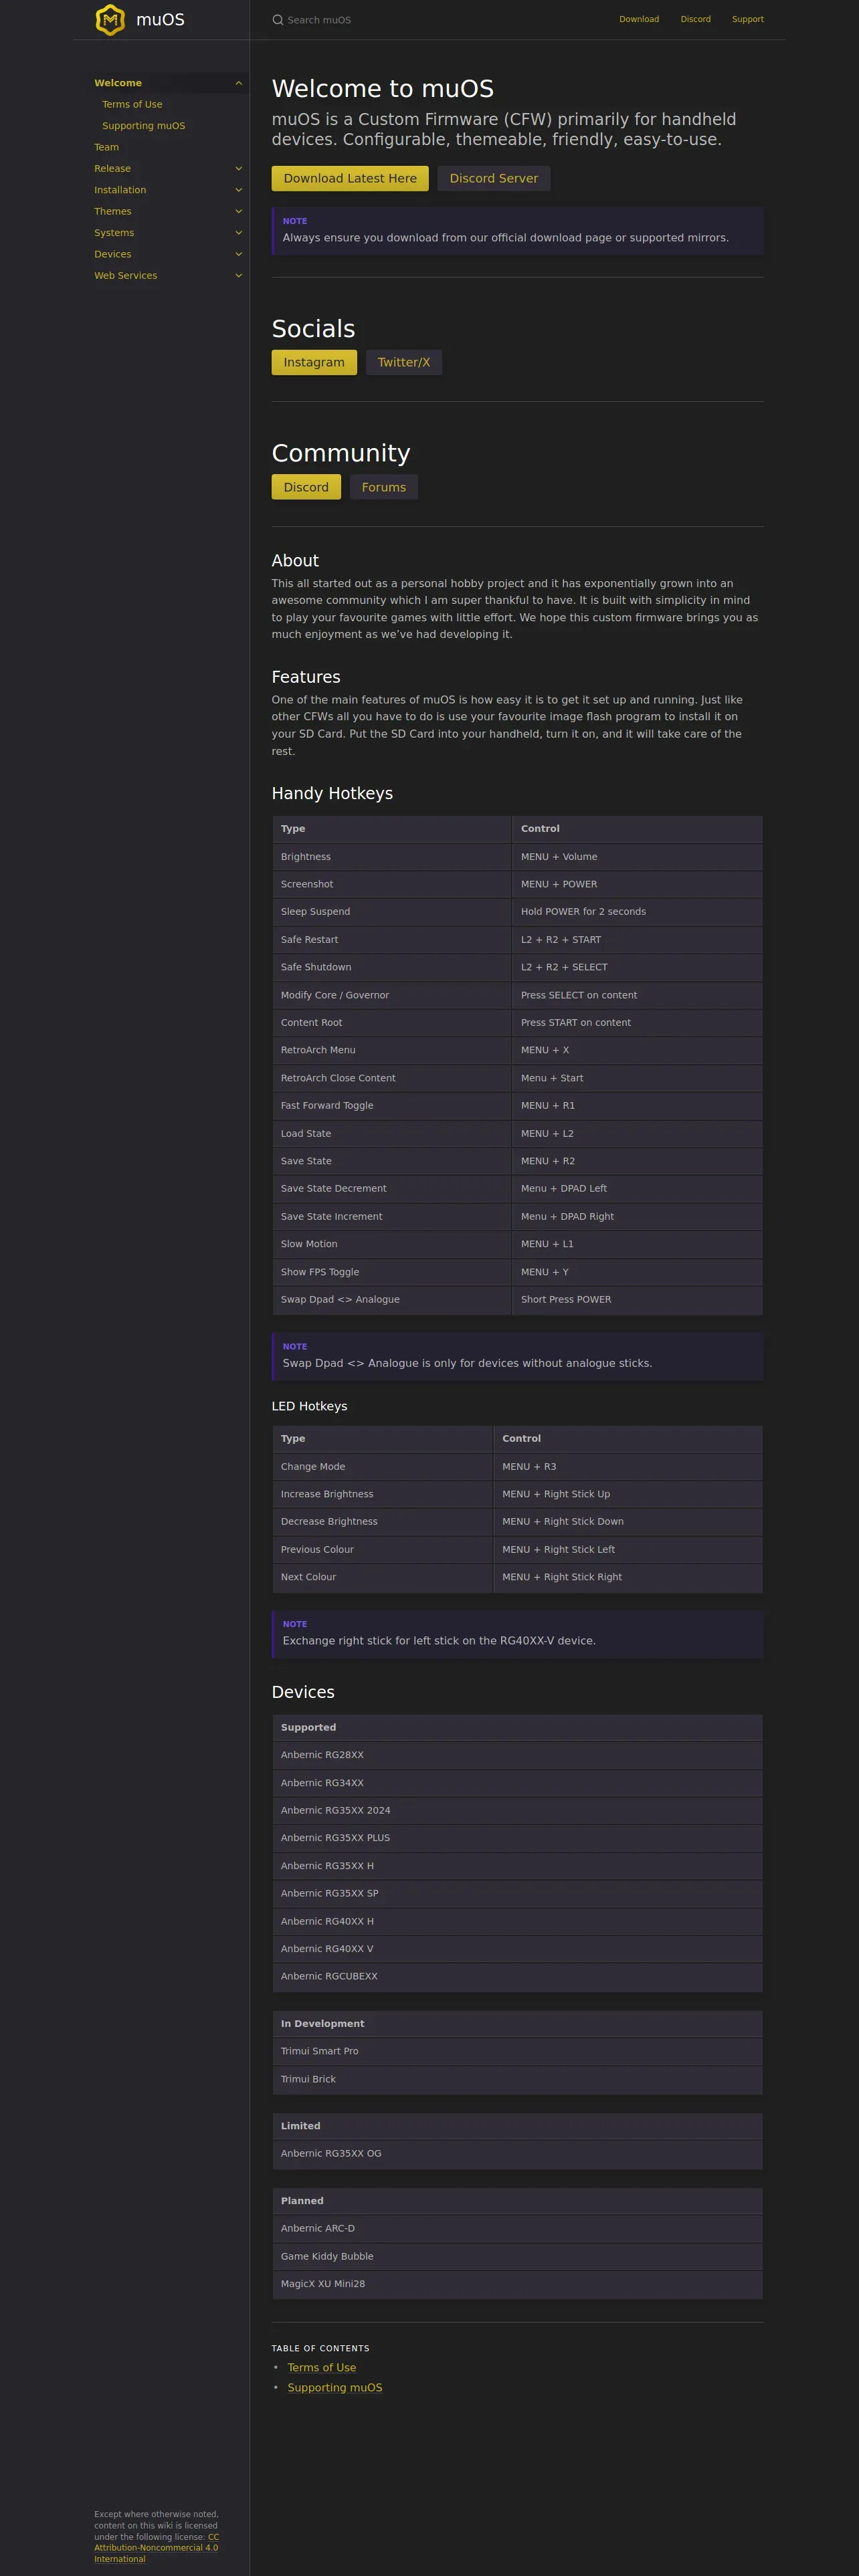Click the search magnifier icon
The image size is (859, 2576).
click(278, 20)
